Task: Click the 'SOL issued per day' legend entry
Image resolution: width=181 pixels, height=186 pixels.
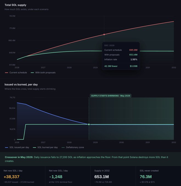Action: [17, 147]
